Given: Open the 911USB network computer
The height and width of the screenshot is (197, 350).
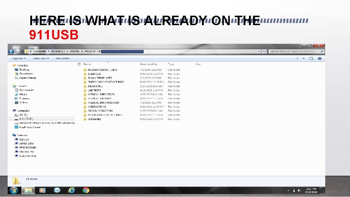Looking at the screenshot, I should (x=24, y=139).
